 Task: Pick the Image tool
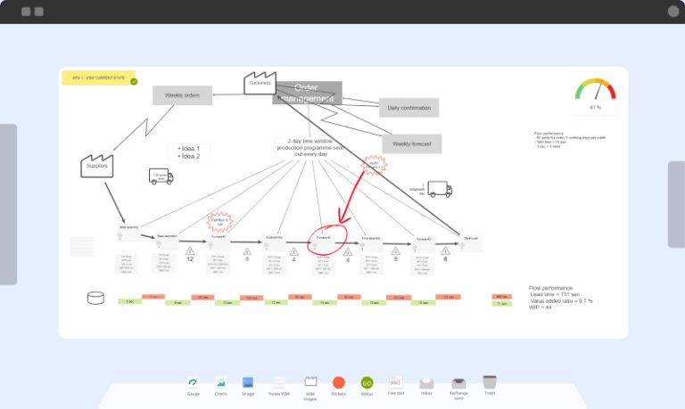[248, 382]
